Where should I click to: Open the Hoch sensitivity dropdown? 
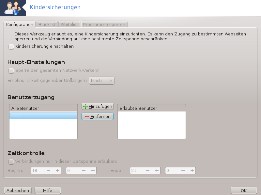pos(101,81)
